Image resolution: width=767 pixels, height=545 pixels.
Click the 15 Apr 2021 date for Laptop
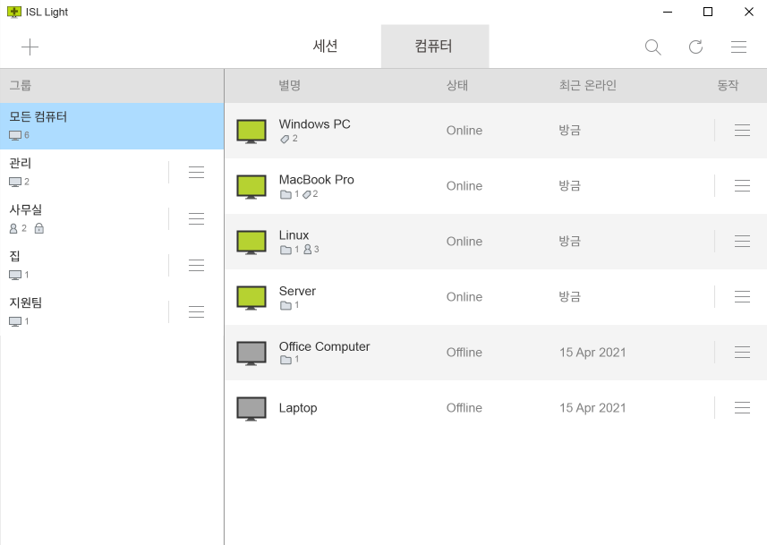click(592, 408)
